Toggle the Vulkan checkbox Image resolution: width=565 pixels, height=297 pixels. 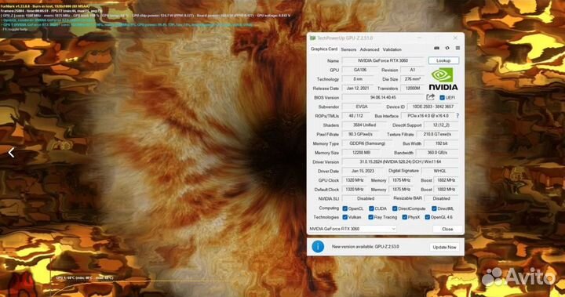click(x=344, y=217)
